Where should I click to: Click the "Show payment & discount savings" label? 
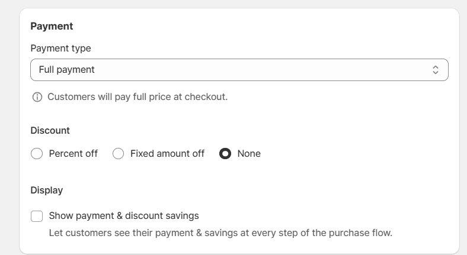click(124, 216)
